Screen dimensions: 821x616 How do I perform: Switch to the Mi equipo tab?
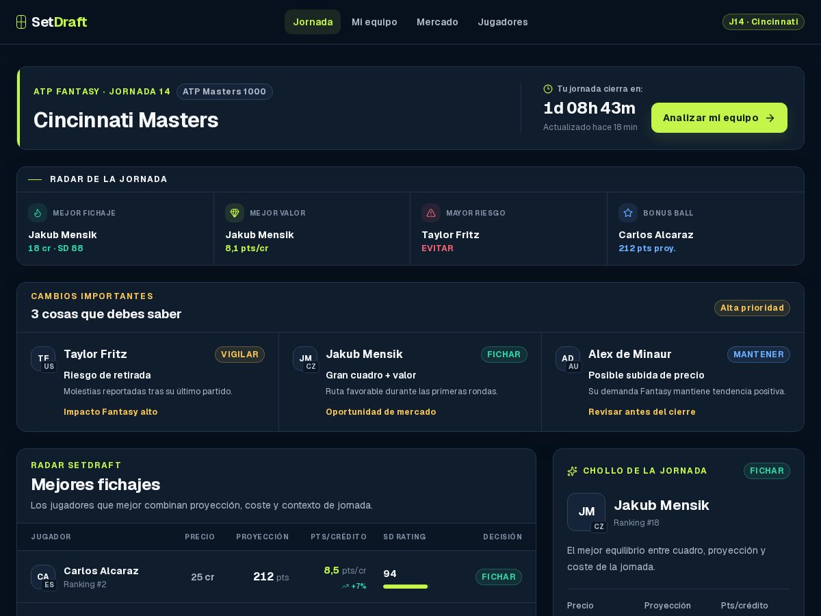tap(374, 22)
